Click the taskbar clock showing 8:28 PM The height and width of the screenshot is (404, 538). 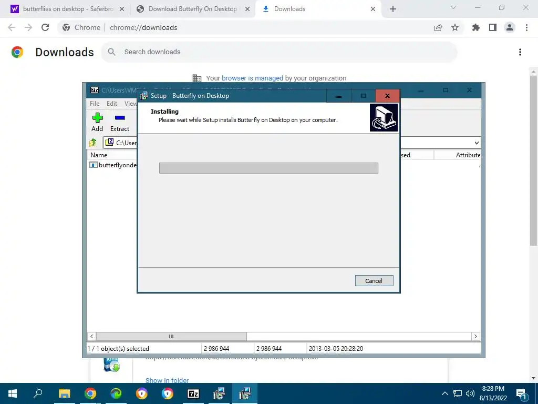493,393
